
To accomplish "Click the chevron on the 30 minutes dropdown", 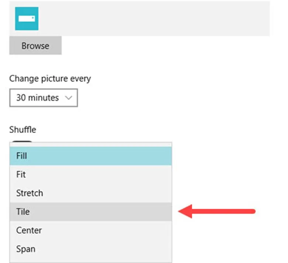I will [68, 98].
